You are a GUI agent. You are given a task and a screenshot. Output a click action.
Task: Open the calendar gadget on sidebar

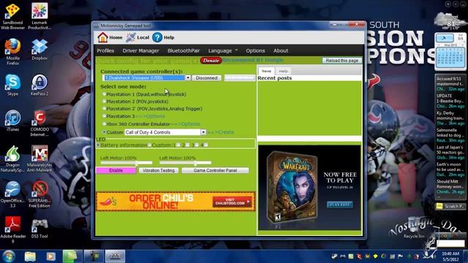[450, 51]
